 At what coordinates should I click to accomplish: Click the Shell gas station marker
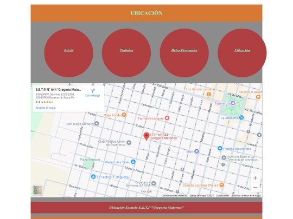[196, 151]
